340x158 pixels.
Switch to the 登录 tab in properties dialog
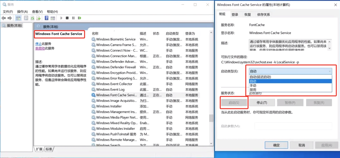pyautogui.click(x=235, y=14)
